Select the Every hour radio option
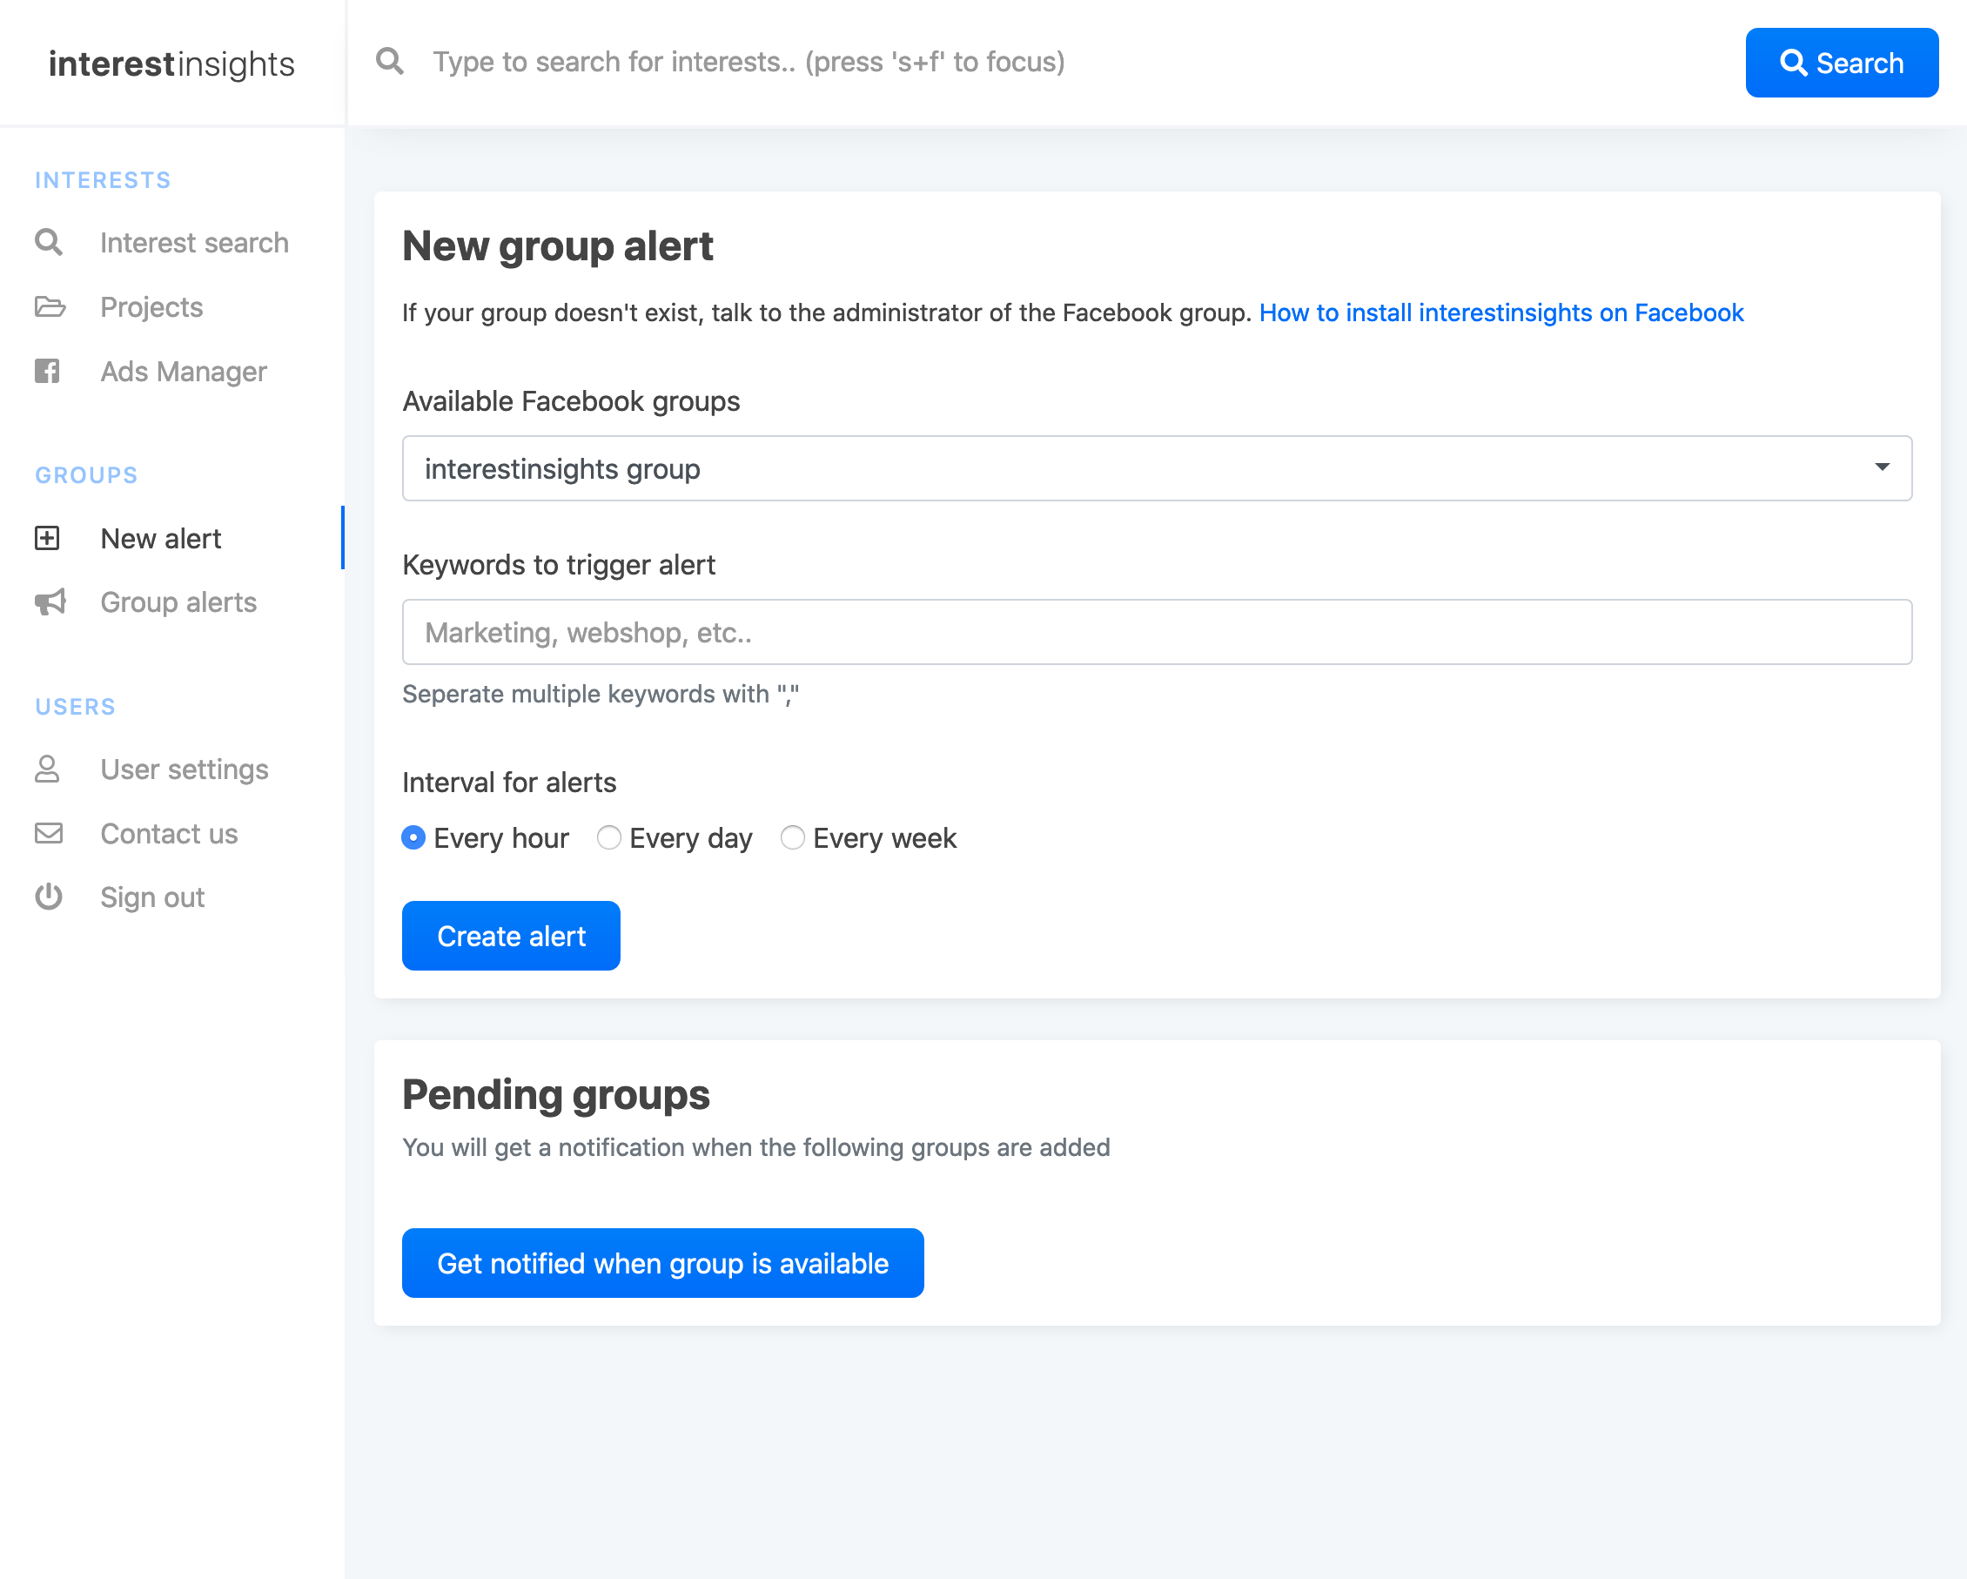This screenshot has width=1967, height=1579. tap(413, 837)
